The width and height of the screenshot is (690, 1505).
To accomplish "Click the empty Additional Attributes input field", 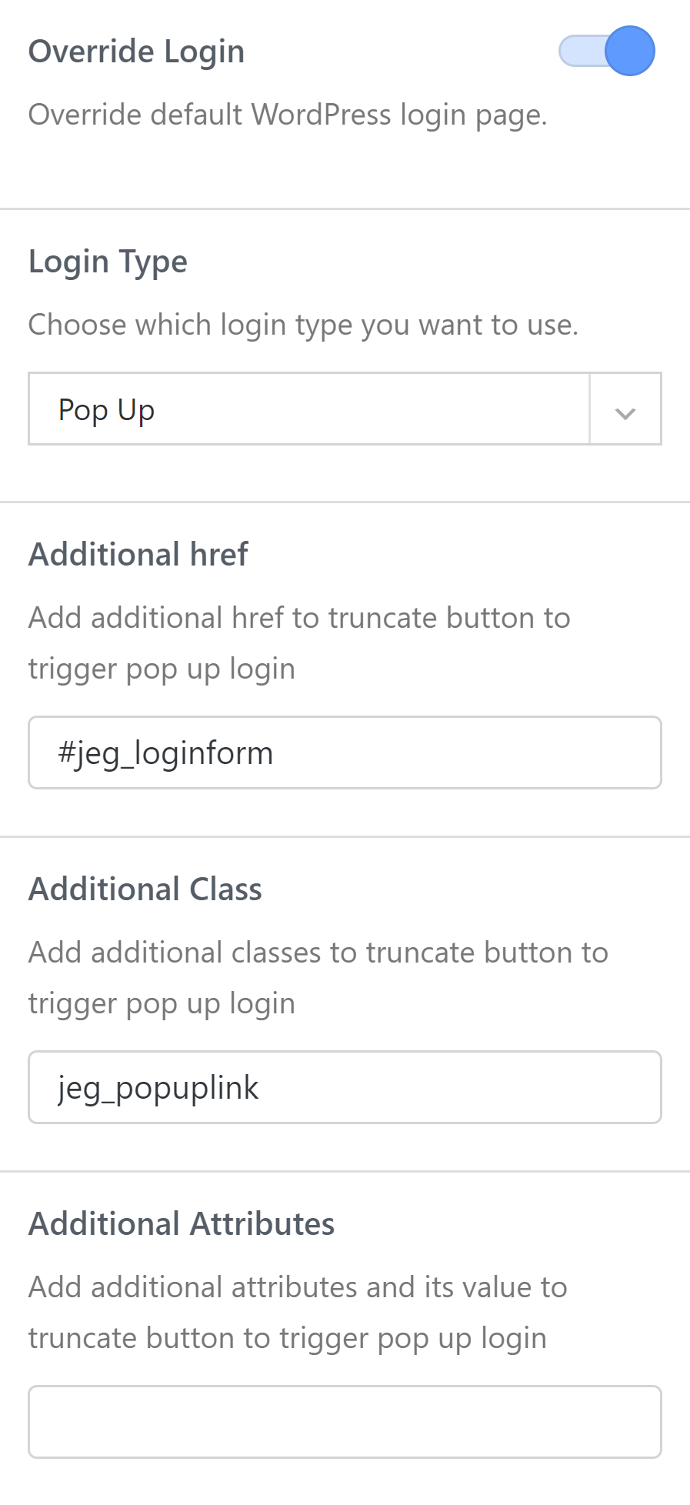I will coord(345,1422).
